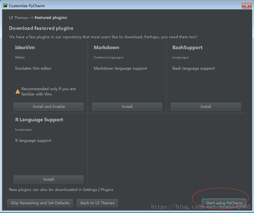Viewport: 254px width, 213px height.
Task: Click 'Languages' label under BashSupport
Action: (181, 58)
